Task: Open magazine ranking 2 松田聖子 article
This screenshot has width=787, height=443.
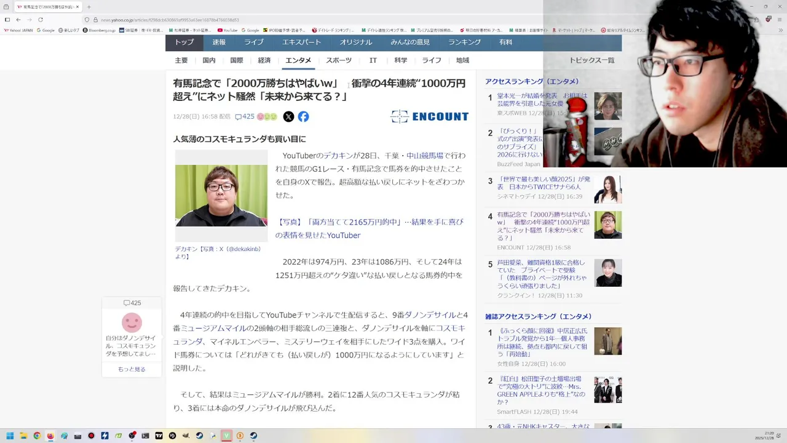Action: [x=542, y=390]
